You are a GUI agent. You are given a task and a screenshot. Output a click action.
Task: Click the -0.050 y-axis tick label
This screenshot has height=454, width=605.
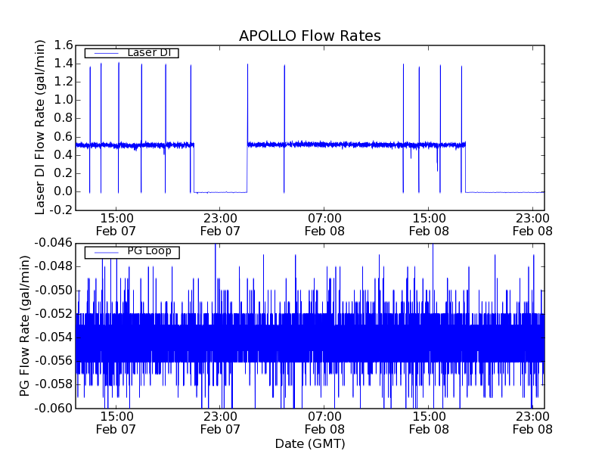(54, 290)
